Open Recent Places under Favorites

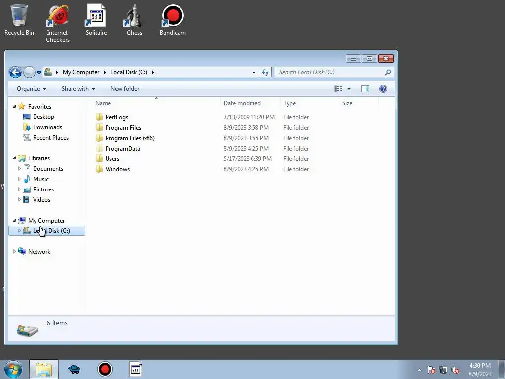tap(51, 137)
